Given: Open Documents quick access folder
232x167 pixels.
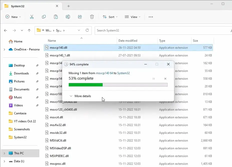Looking at the screenshot, I should (19, 89).
